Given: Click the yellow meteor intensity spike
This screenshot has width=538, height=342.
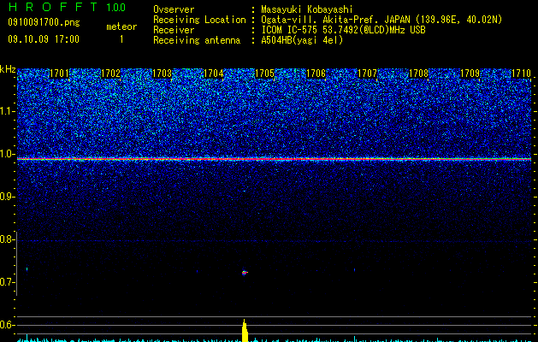Looking at the screenshot, I should click(x=245, y=331).
